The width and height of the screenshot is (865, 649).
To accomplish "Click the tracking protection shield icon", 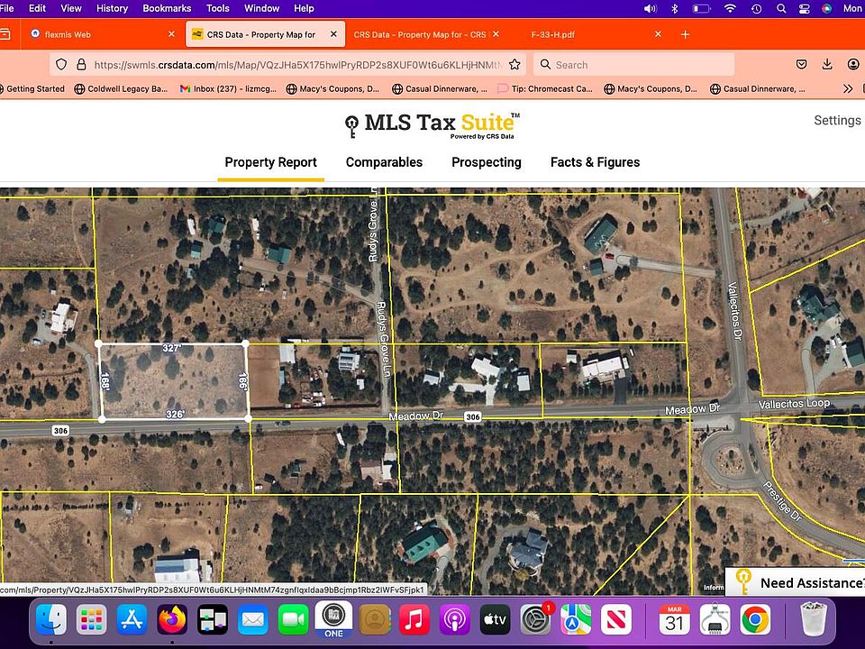I will [x=61, y=65].
